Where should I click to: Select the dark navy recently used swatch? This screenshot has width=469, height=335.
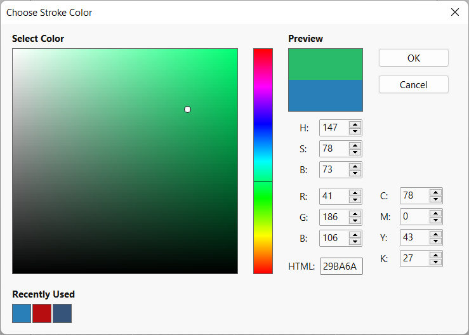pos(62,313)
